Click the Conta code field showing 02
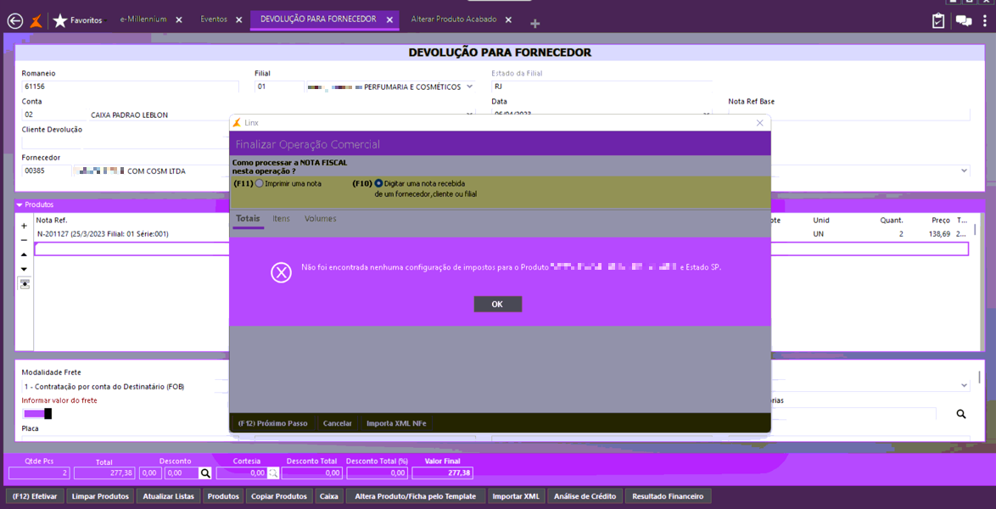This screenshot has width=996, height=509. [x=53, y=115]
